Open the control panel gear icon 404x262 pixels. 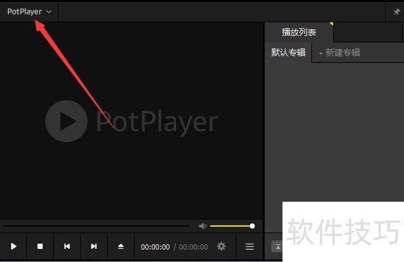coord(221,246)
